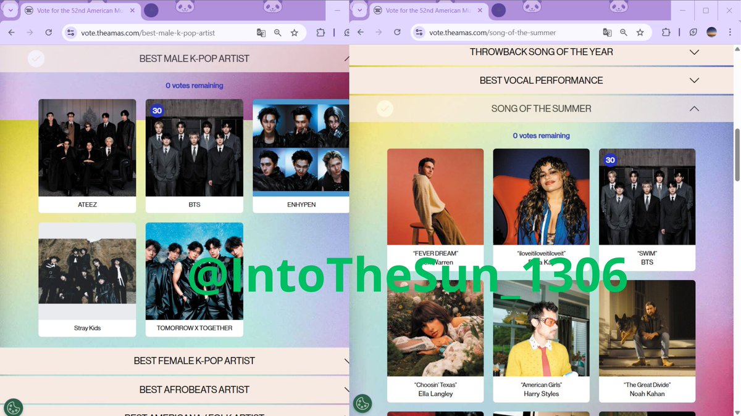The image size is (741, 416).
Task: Vote for "Choosin' Texas" by Ella Langley
Action: [435, 341]
